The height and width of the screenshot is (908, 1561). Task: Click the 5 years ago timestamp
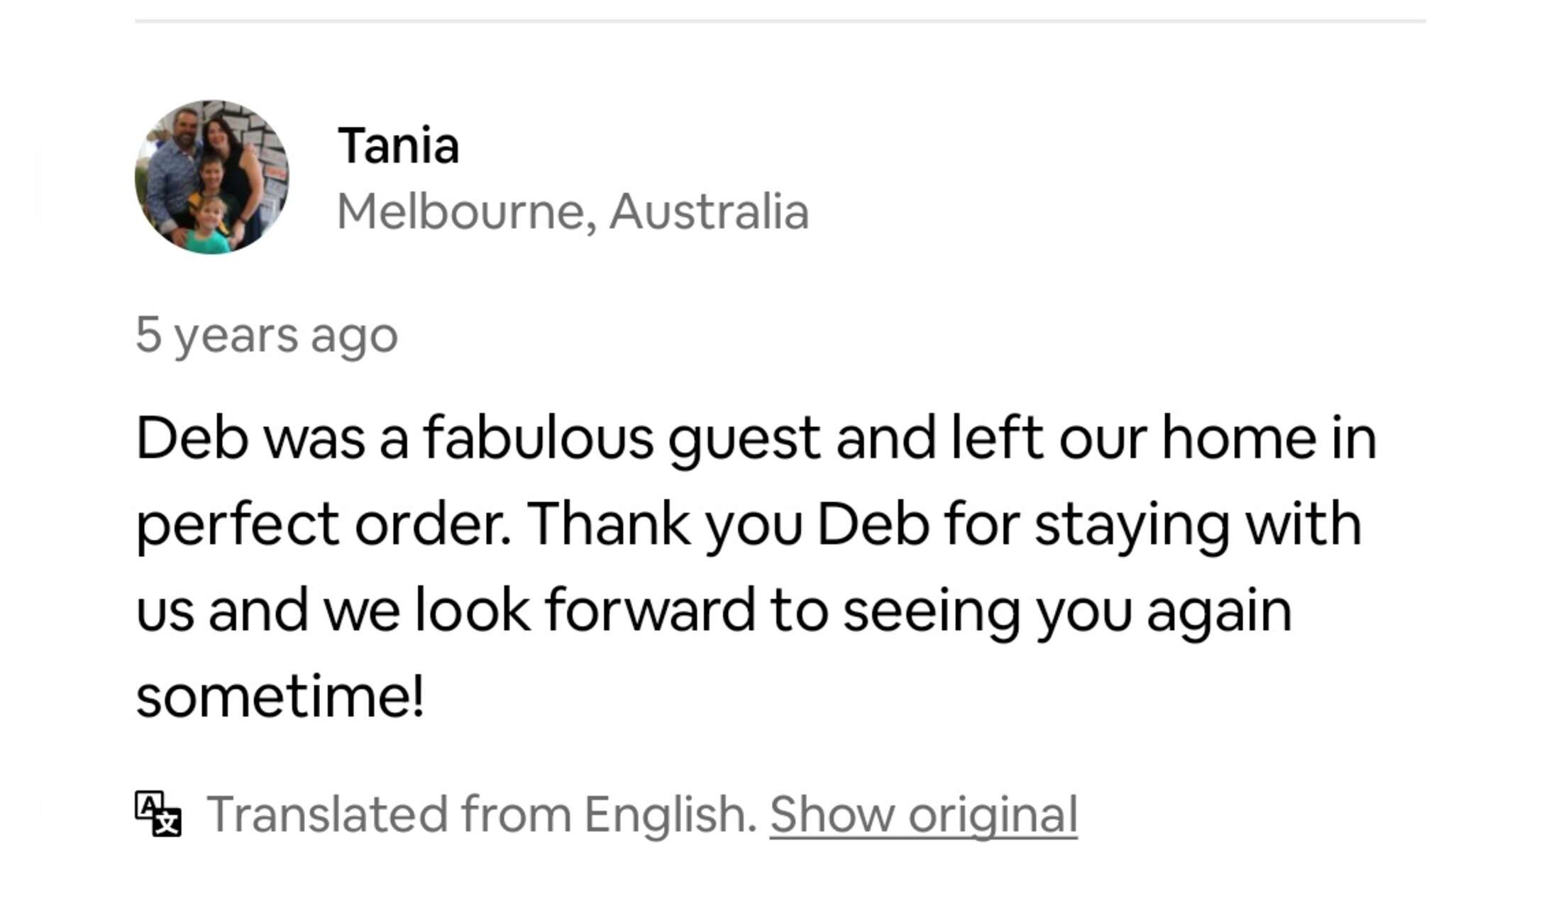pyautogui.click(x=267, y=335)
